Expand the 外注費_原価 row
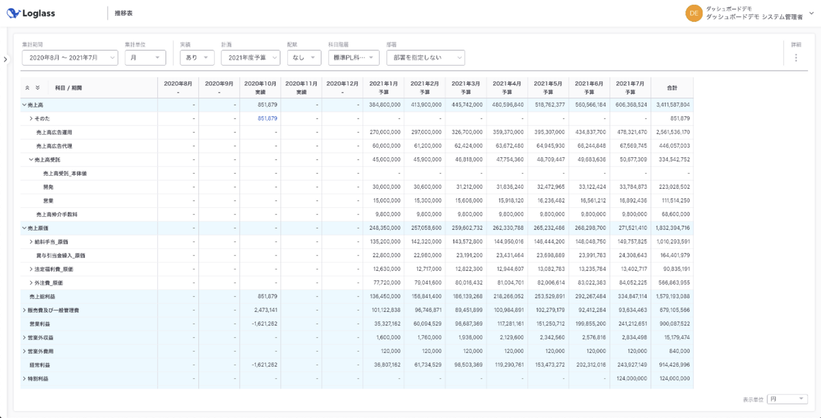The height and width of the screenshot is (418, 821). click(31, 283)
